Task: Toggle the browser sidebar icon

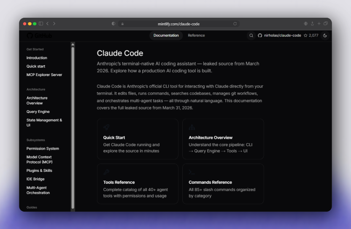Action: coord(41,24)
